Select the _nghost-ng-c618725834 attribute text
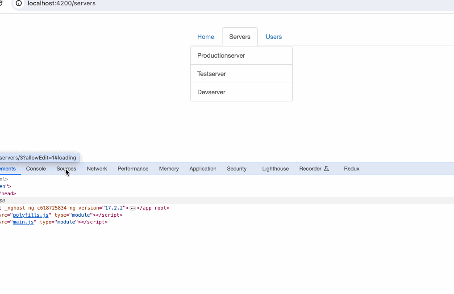Viewport: 454px width, 294px height. click(35, 208)
